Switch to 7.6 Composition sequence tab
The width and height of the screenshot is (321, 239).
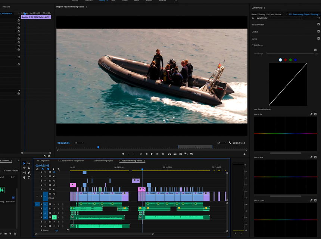pyautogui.click(x=43, y=161)
